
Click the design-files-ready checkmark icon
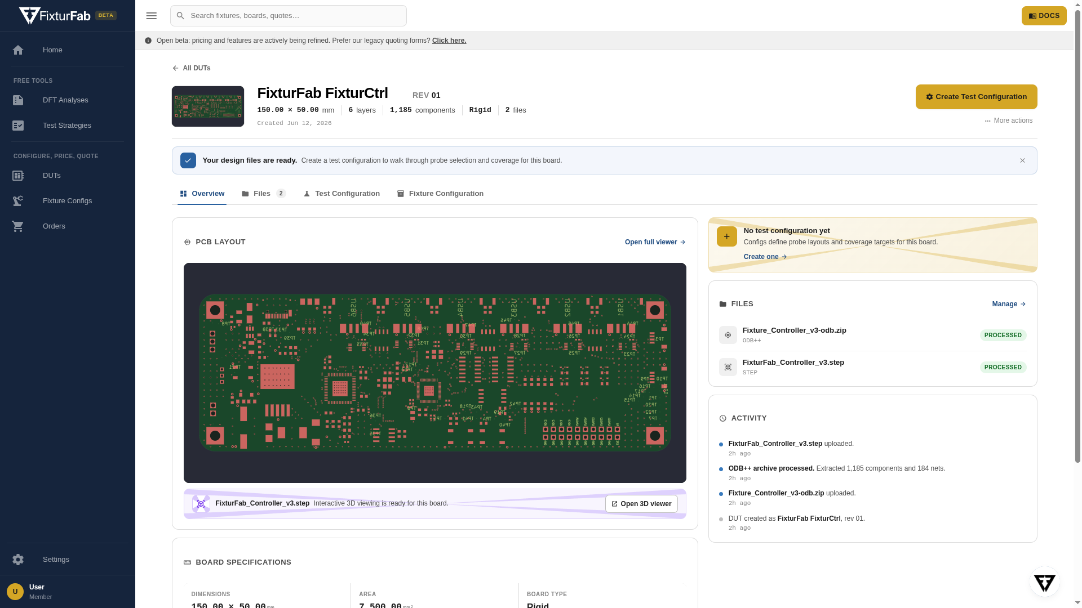point(188,160)
